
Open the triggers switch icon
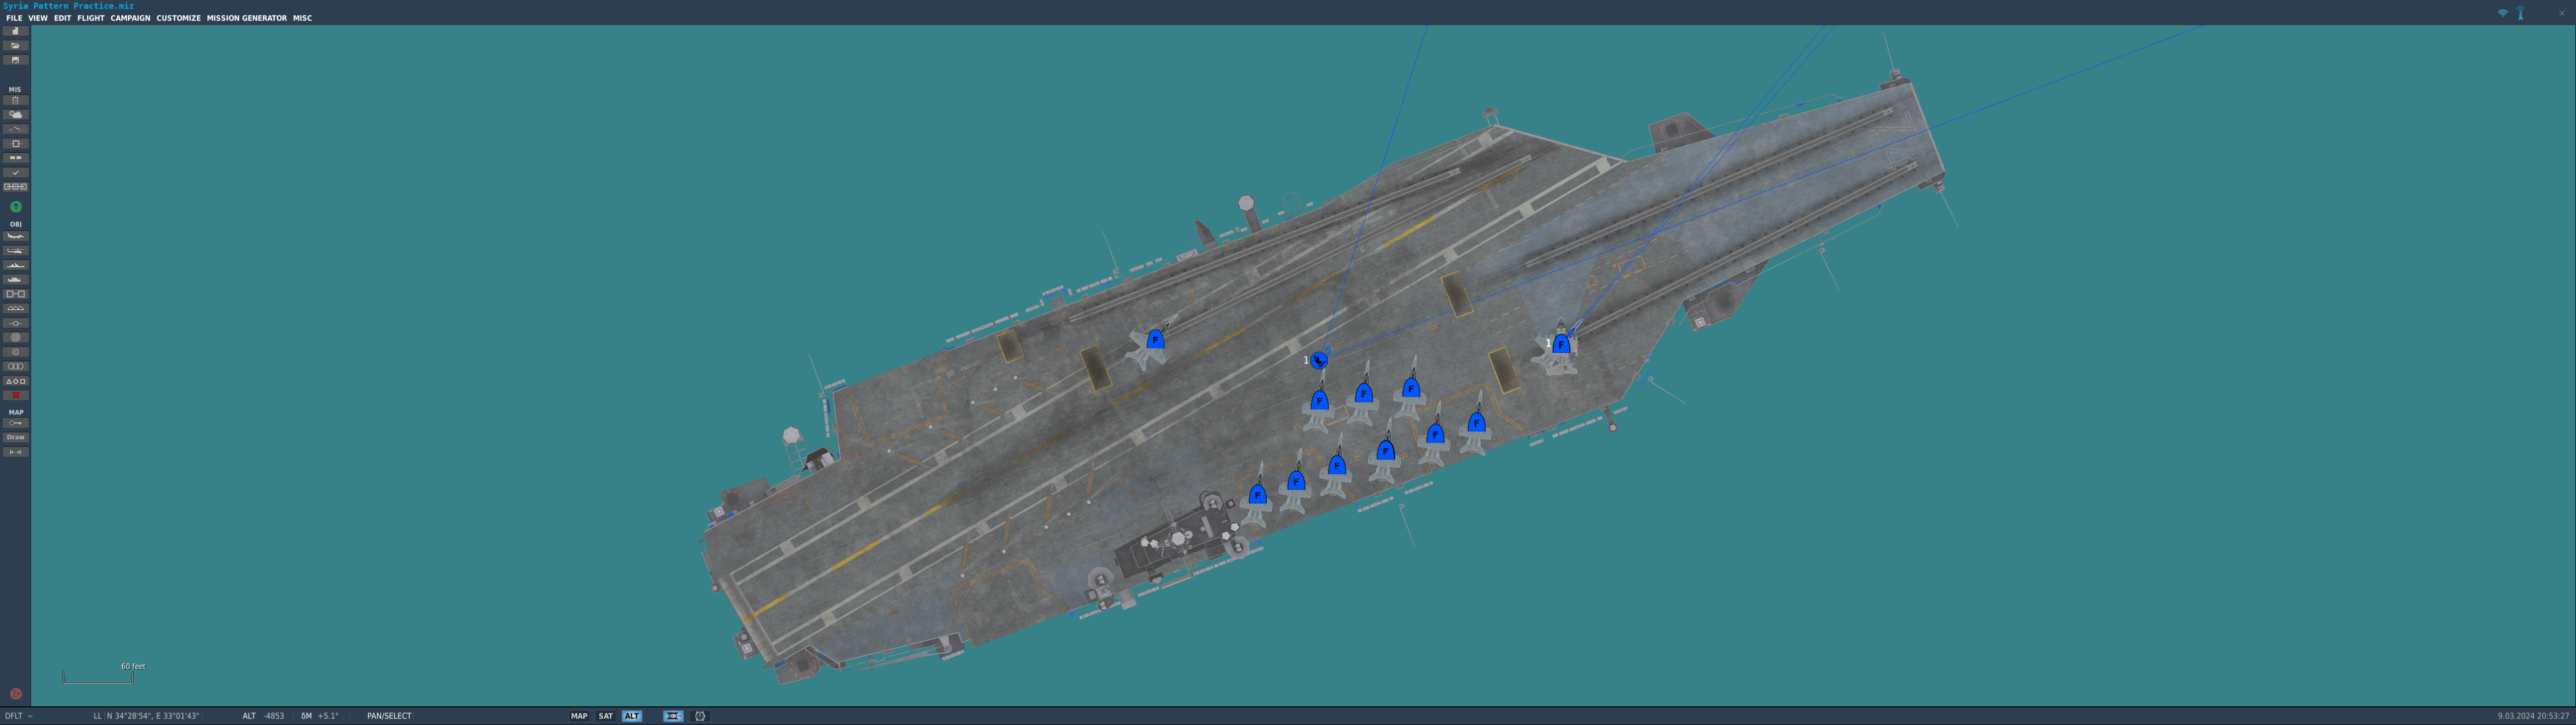point(15,129)
